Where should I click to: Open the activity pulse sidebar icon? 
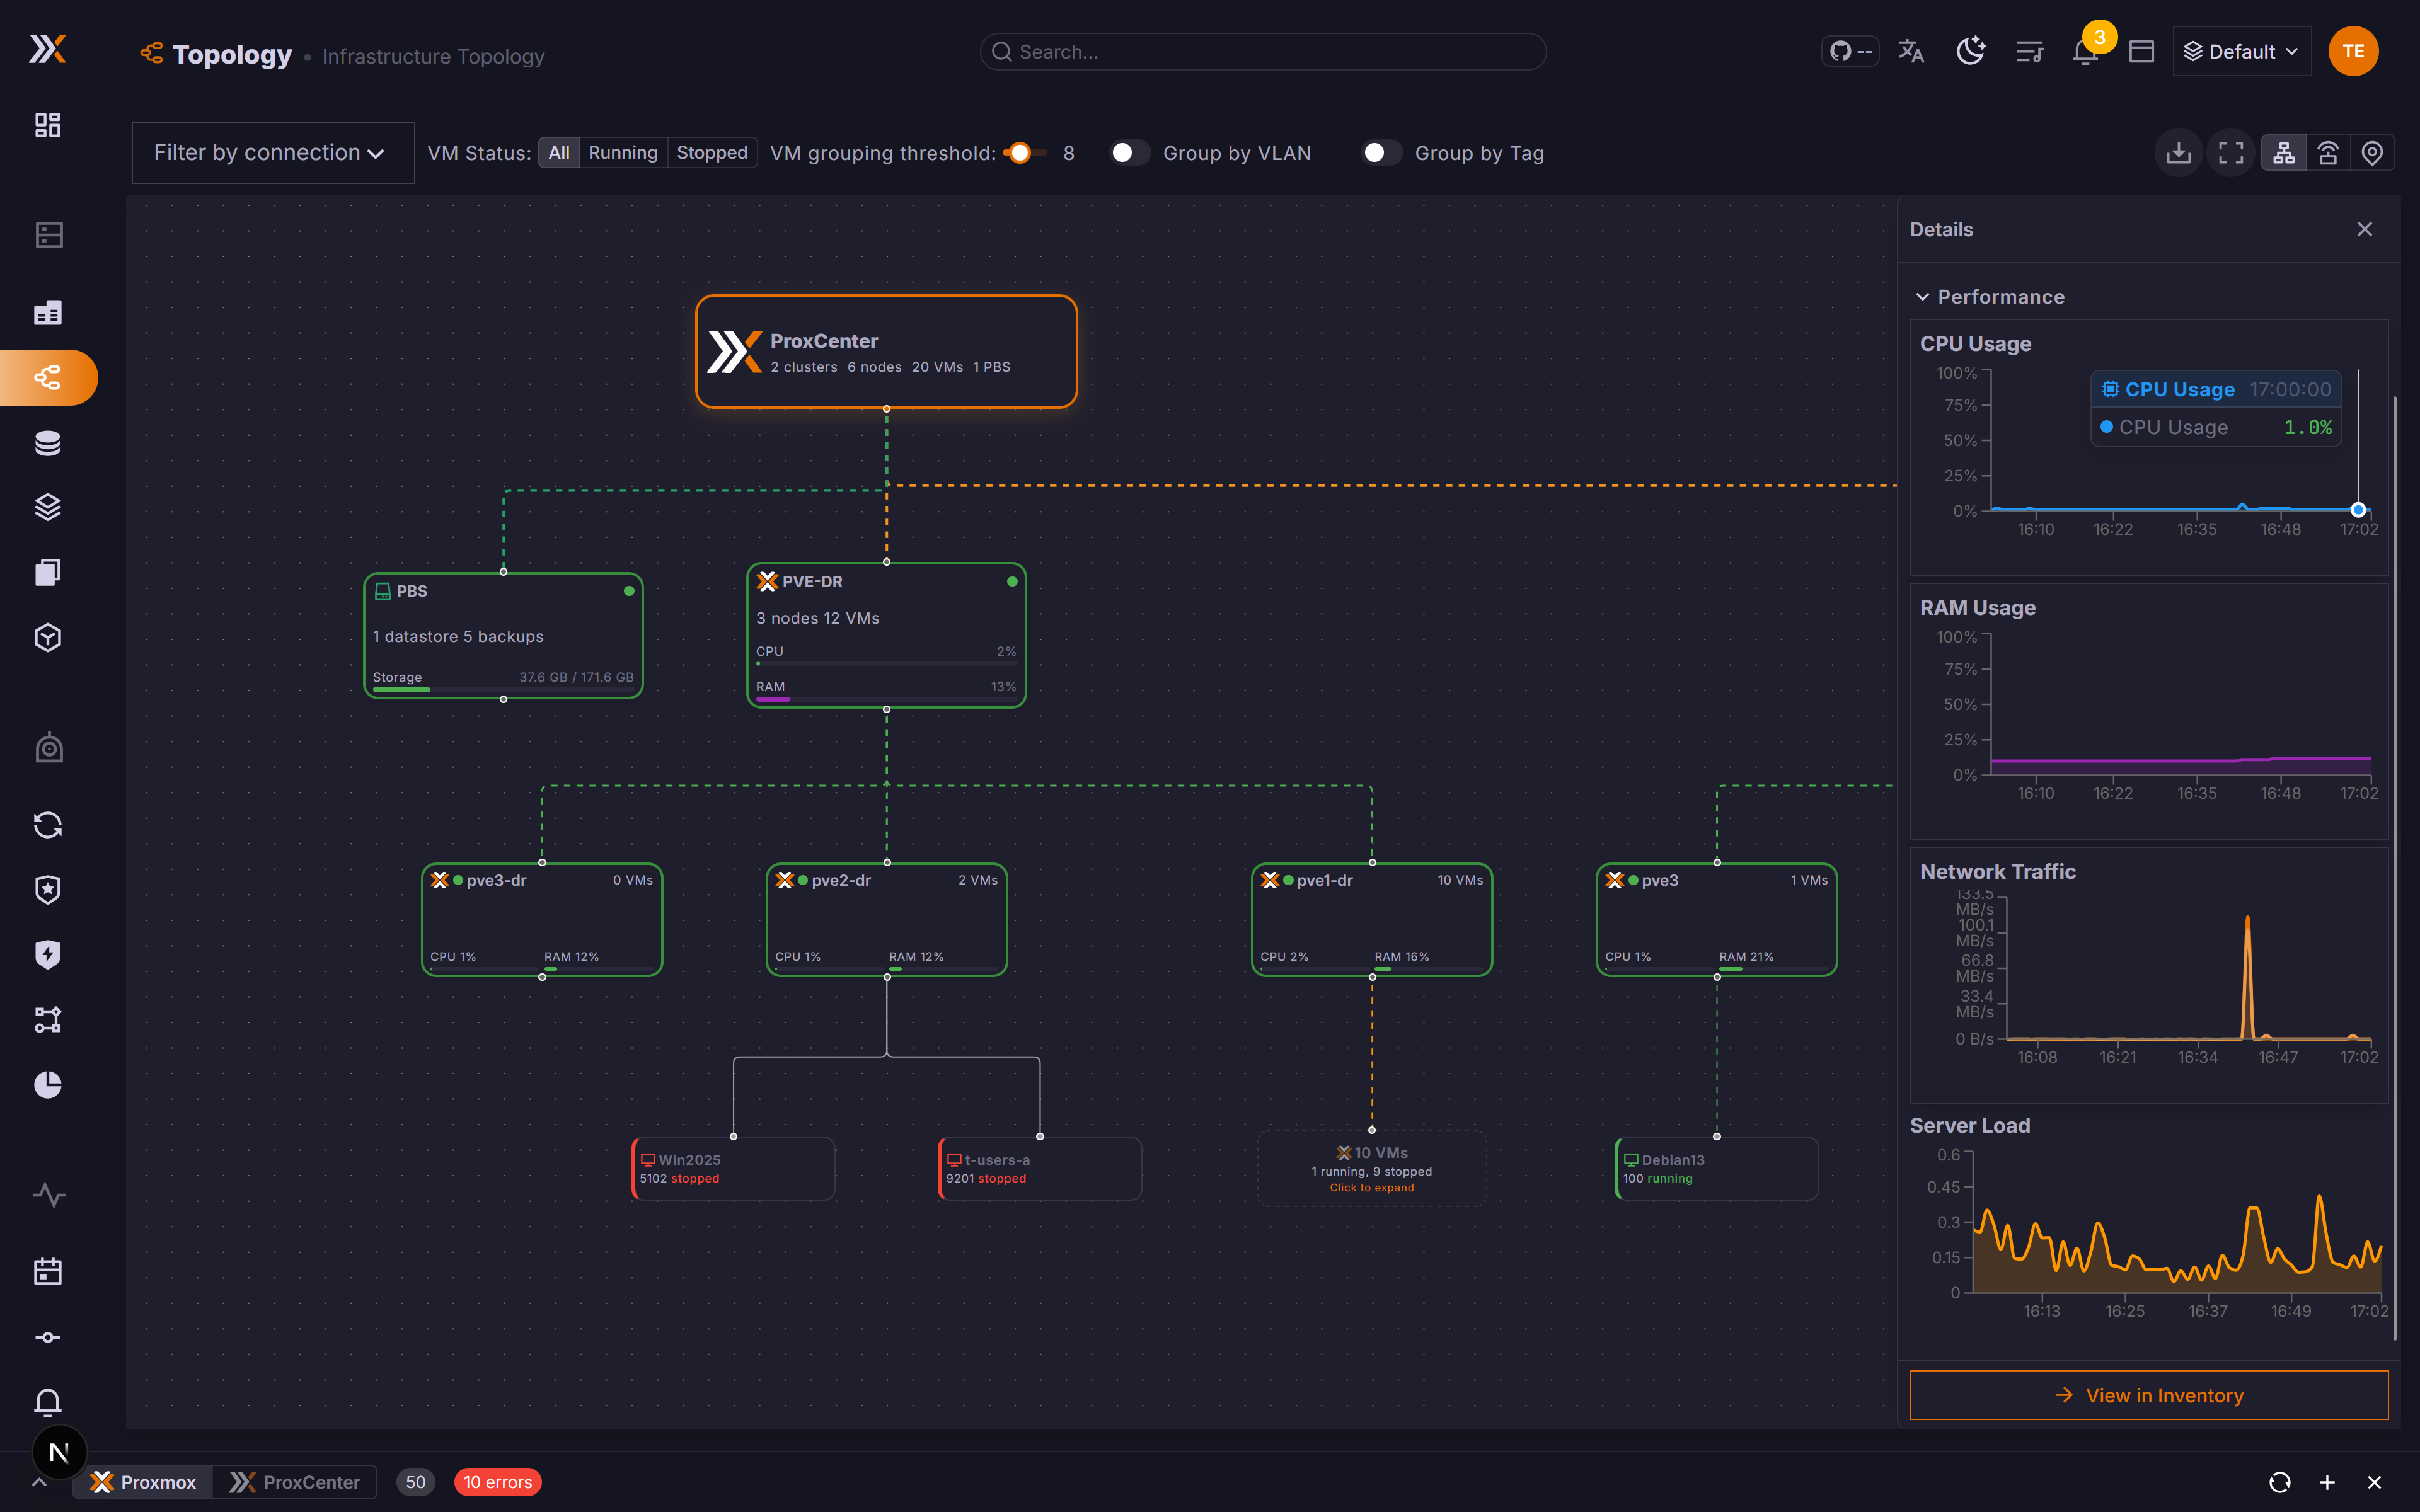click(48, 1195)
